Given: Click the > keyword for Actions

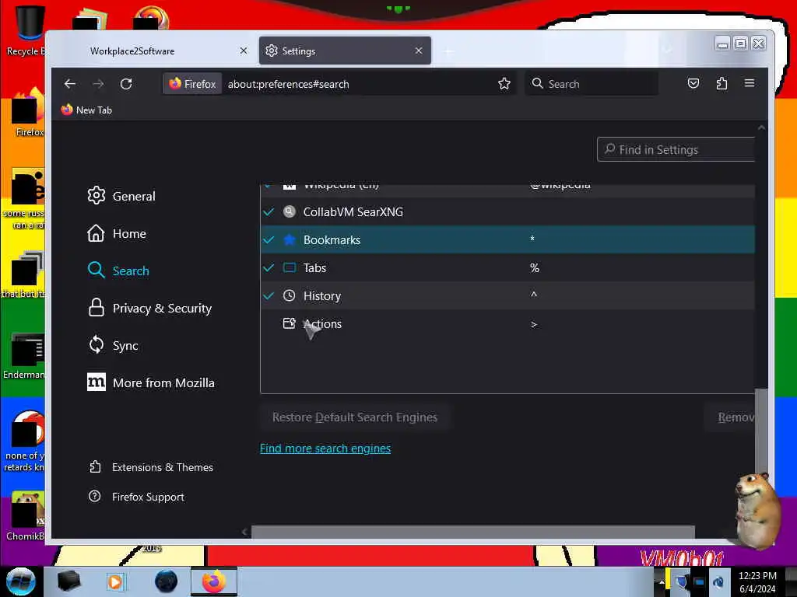Looking at the screenshot, I should [x=534, y=324].
